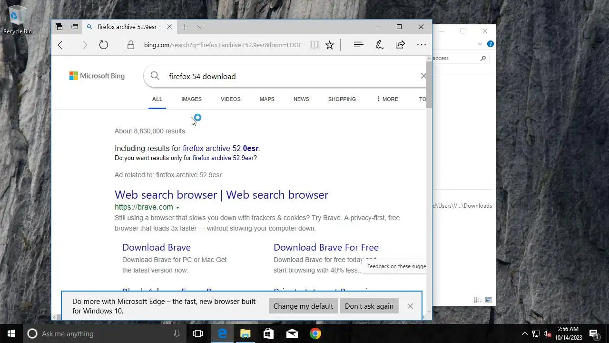Open Edge Settings and more ellipsis

tap(421, 45)
